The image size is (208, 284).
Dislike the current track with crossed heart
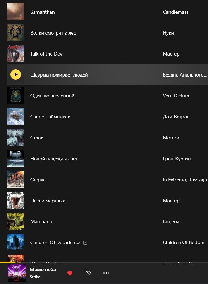tap(88, 273)
